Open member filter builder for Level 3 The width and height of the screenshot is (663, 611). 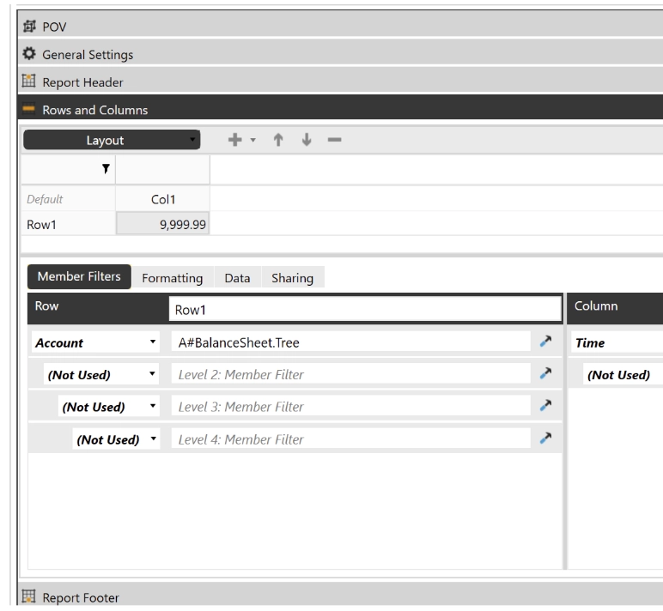coord(544,407)
